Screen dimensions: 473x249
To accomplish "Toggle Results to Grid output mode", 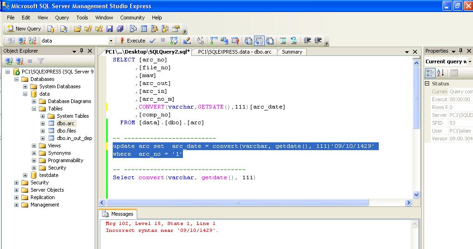I will (x=259, y=41).
